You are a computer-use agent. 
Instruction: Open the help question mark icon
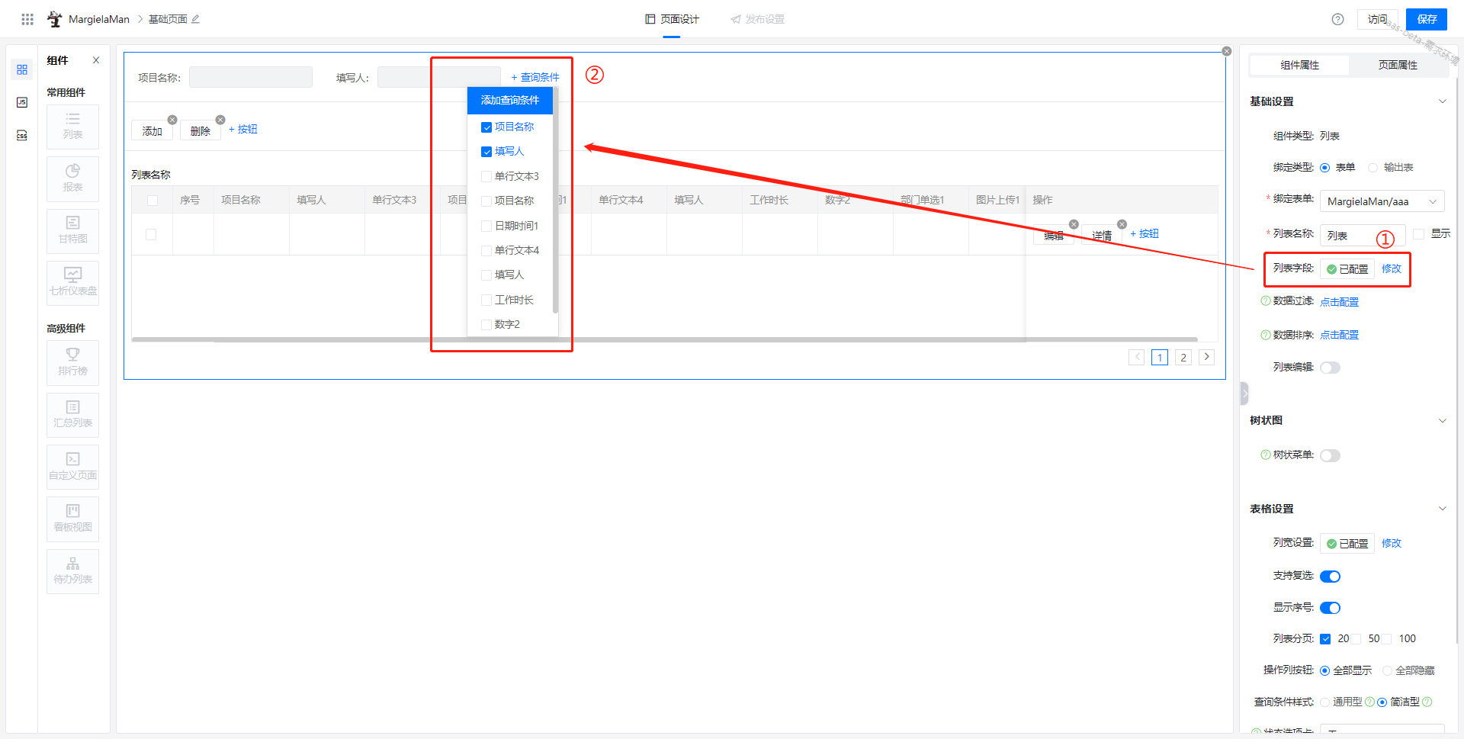click(1337, 19)
